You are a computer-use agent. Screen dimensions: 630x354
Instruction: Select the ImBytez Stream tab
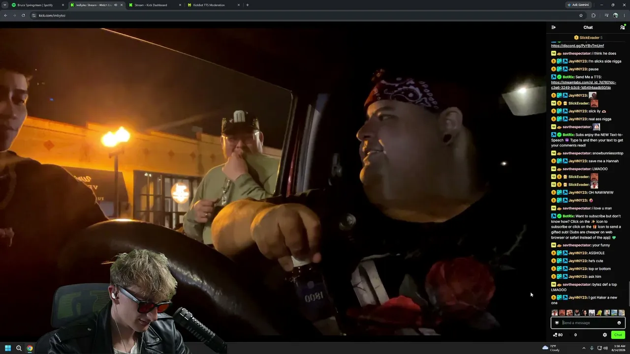(x=96, y=5)
